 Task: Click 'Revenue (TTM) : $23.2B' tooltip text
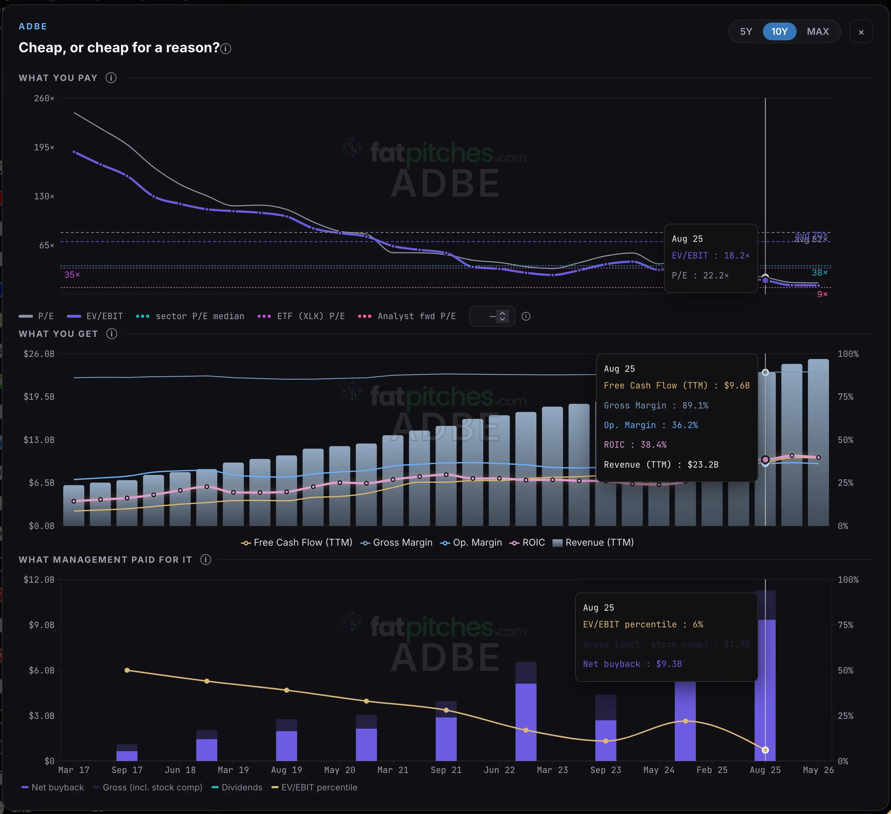(661, 464)
